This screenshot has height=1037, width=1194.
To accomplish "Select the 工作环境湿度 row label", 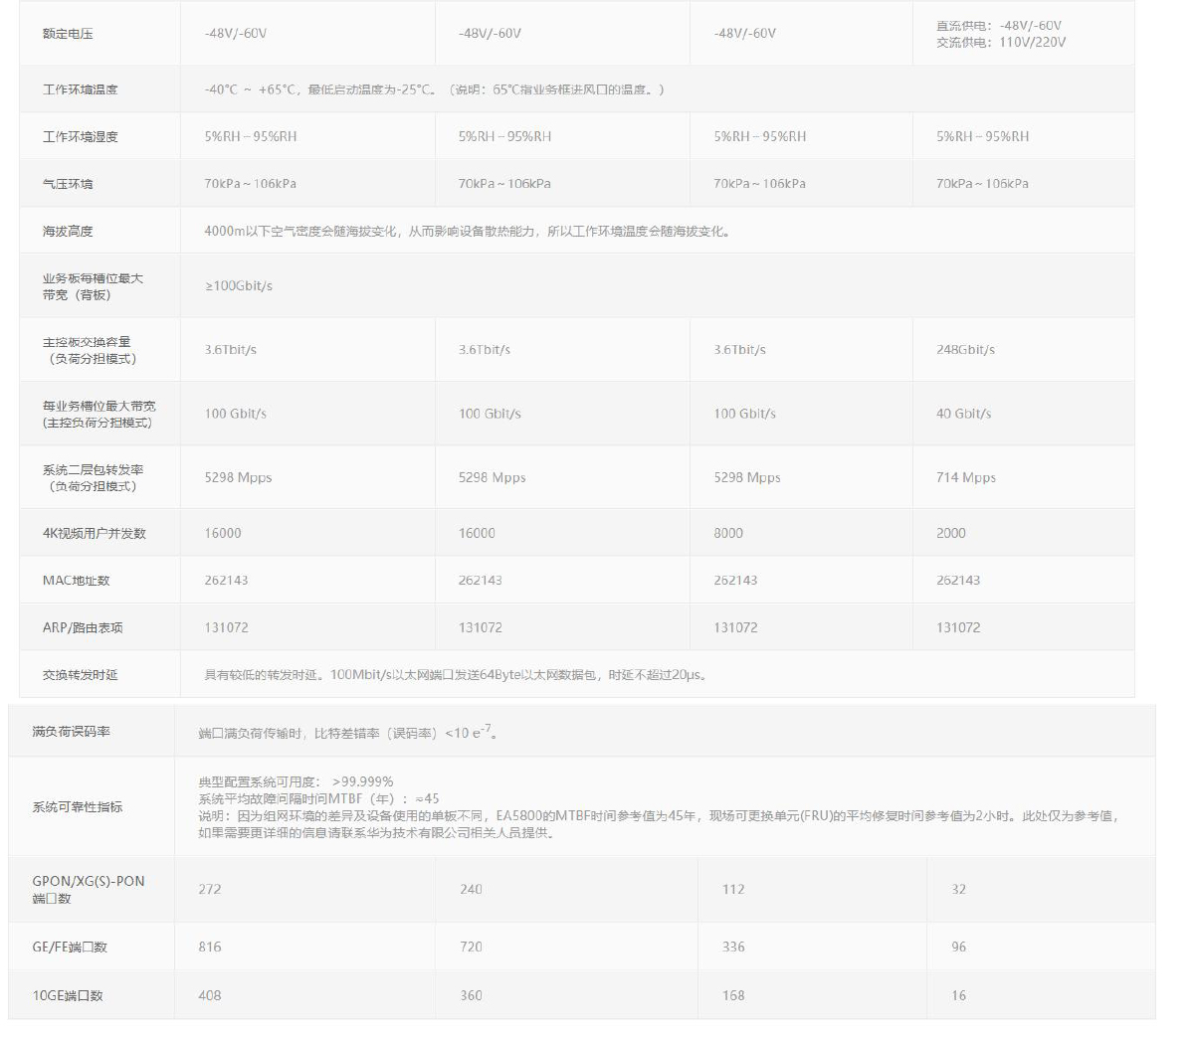I will click(80, 136).
